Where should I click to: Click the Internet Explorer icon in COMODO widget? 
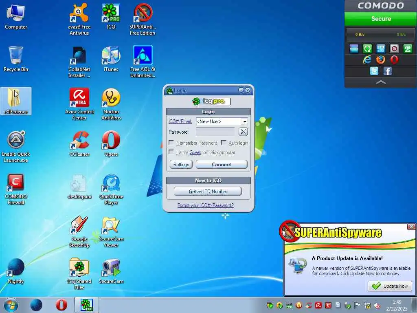coord(367,60)
